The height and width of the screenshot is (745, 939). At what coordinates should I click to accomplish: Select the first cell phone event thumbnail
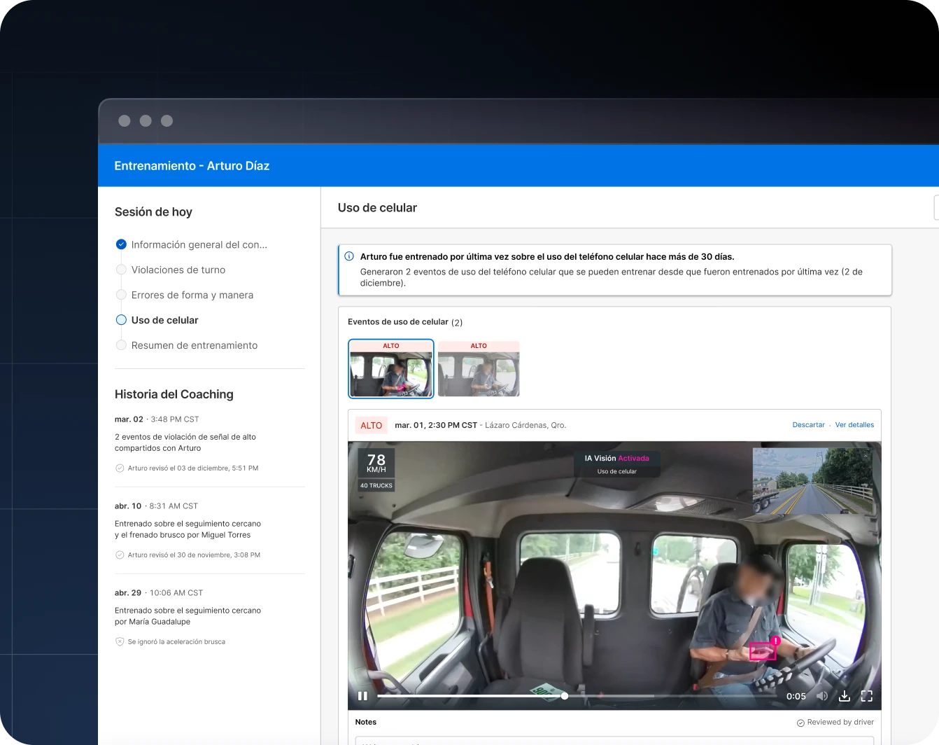coord(391,369)
